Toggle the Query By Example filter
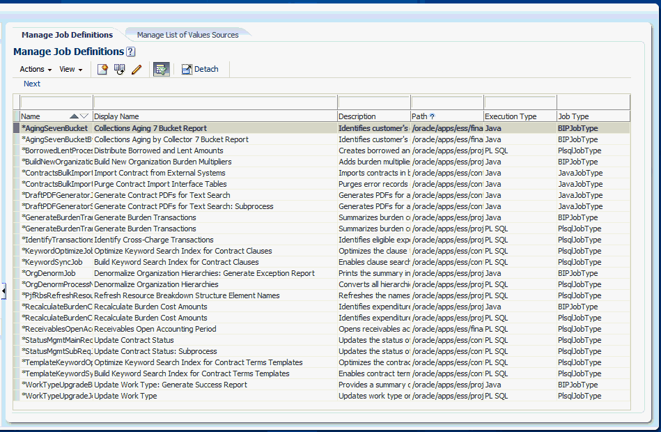Image resolution: width=661 pixels, height=432 pixels. click(161, 69)
